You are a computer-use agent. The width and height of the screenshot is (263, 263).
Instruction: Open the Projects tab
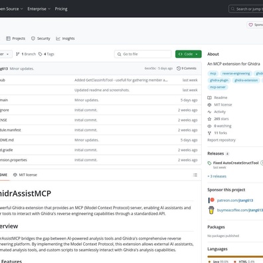click(x=15, y=39)
